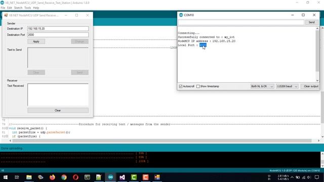Click the console output scrollbar down arrow

tap(322, 166)
